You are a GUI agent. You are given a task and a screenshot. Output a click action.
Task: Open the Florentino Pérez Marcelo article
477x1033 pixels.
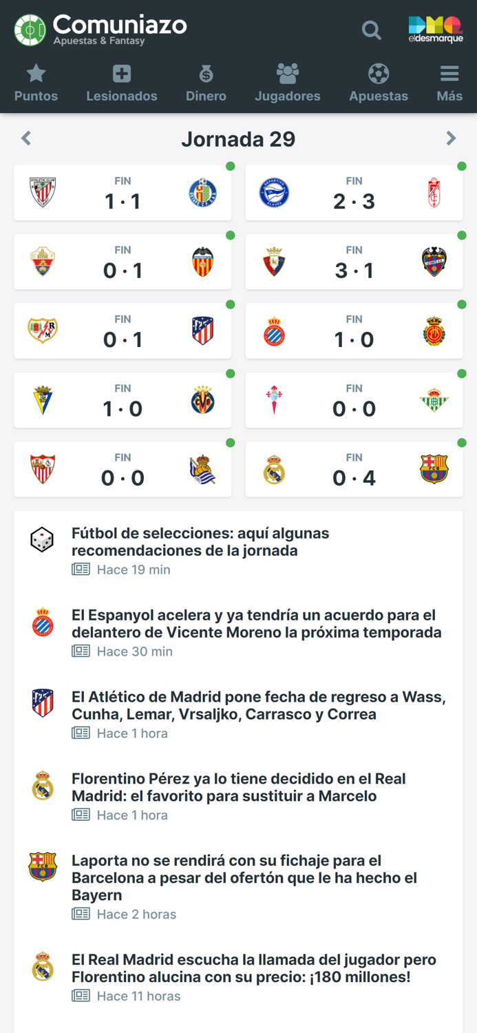(x=239, y=787)
